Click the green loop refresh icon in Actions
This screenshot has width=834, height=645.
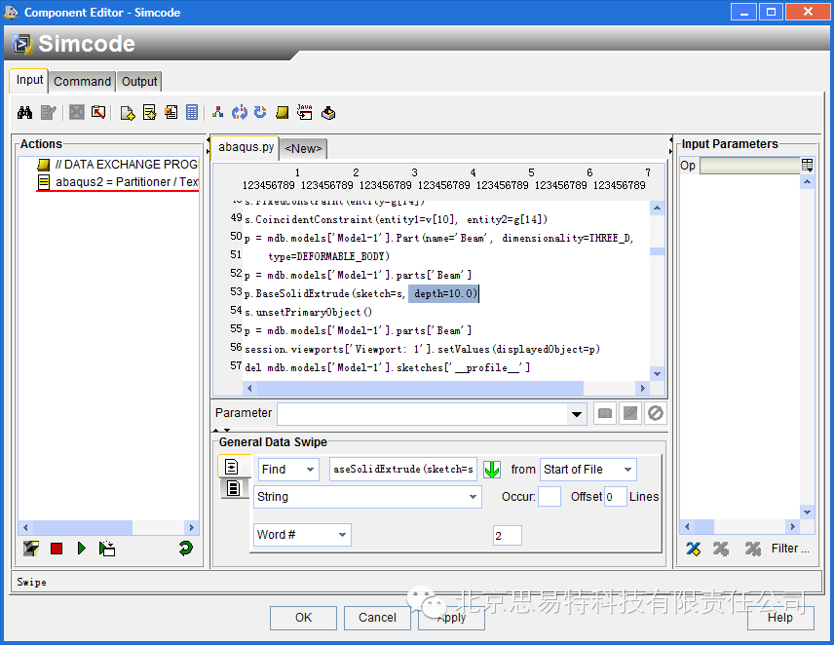[186, 548]
